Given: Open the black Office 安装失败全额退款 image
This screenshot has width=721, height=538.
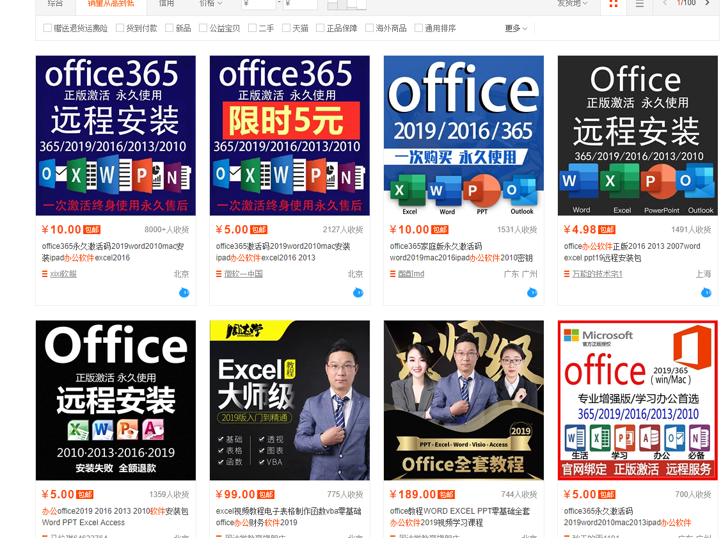Looking at the screenshot, I should coord(116,400).
